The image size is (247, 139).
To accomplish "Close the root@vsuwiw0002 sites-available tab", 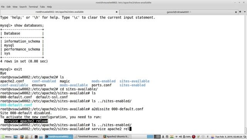I will click(117, 12).
